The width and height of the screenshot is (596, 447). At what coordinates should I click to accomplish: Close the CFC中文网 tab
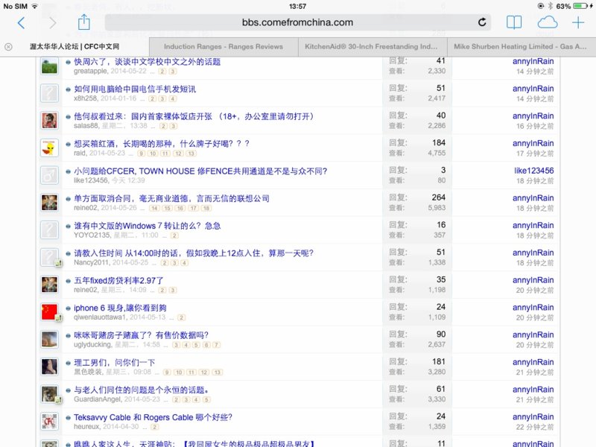point(8,46)
